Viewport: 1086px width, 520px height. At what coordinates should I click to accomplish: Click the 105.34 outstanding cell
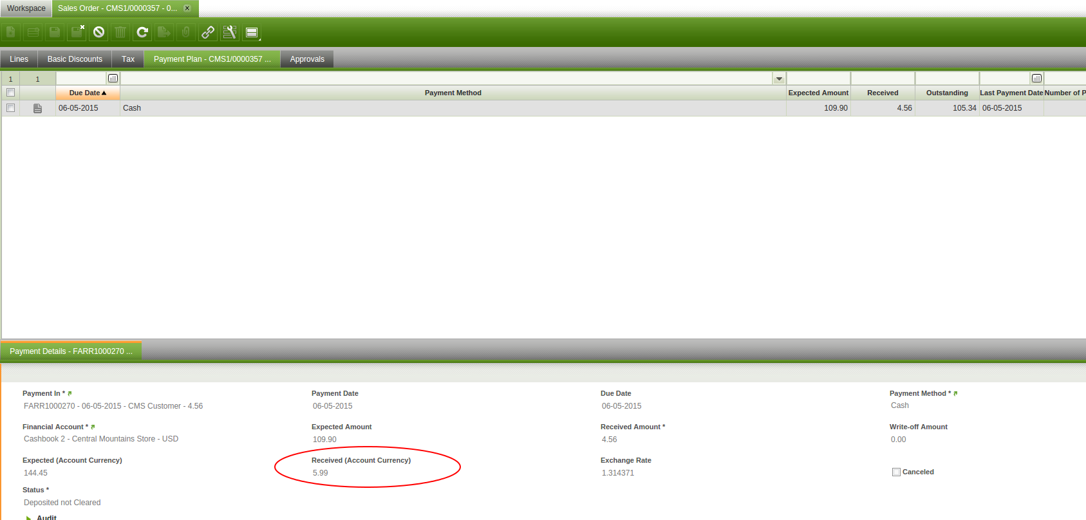[947, 108]
